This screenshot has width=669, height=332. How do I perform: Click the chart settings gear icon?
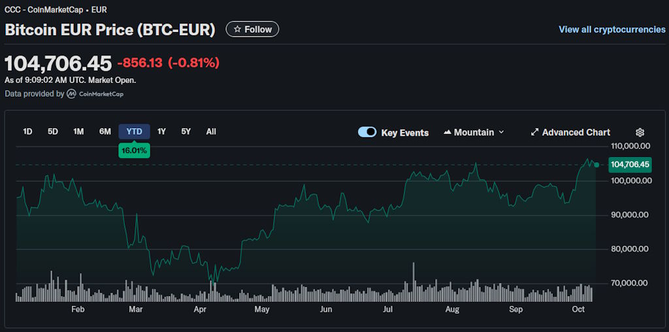pos(640,132)
